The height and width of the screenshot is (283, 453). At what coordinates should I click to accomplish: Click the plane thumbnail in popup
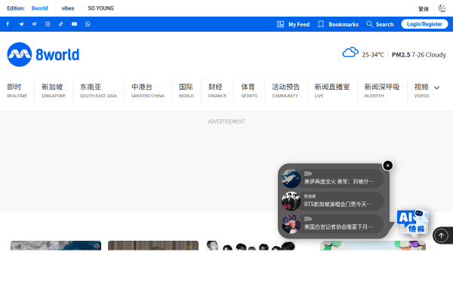point(291,178)
